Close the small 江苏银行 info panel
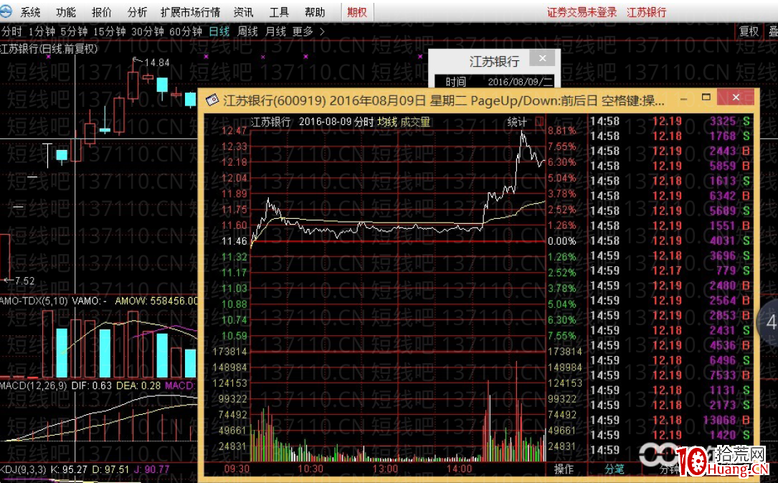The height and width of the screenshot is (483, 778). click(542, 59)
